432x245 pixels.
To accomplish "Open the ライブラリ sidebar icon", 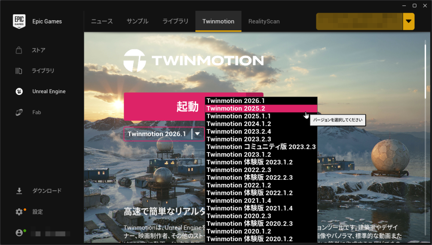I will [x=19, y=71].
